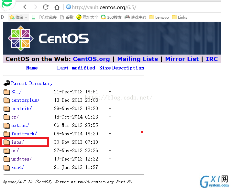
Task: Click the folder icon beside updates/
Action: click(6, 159)
